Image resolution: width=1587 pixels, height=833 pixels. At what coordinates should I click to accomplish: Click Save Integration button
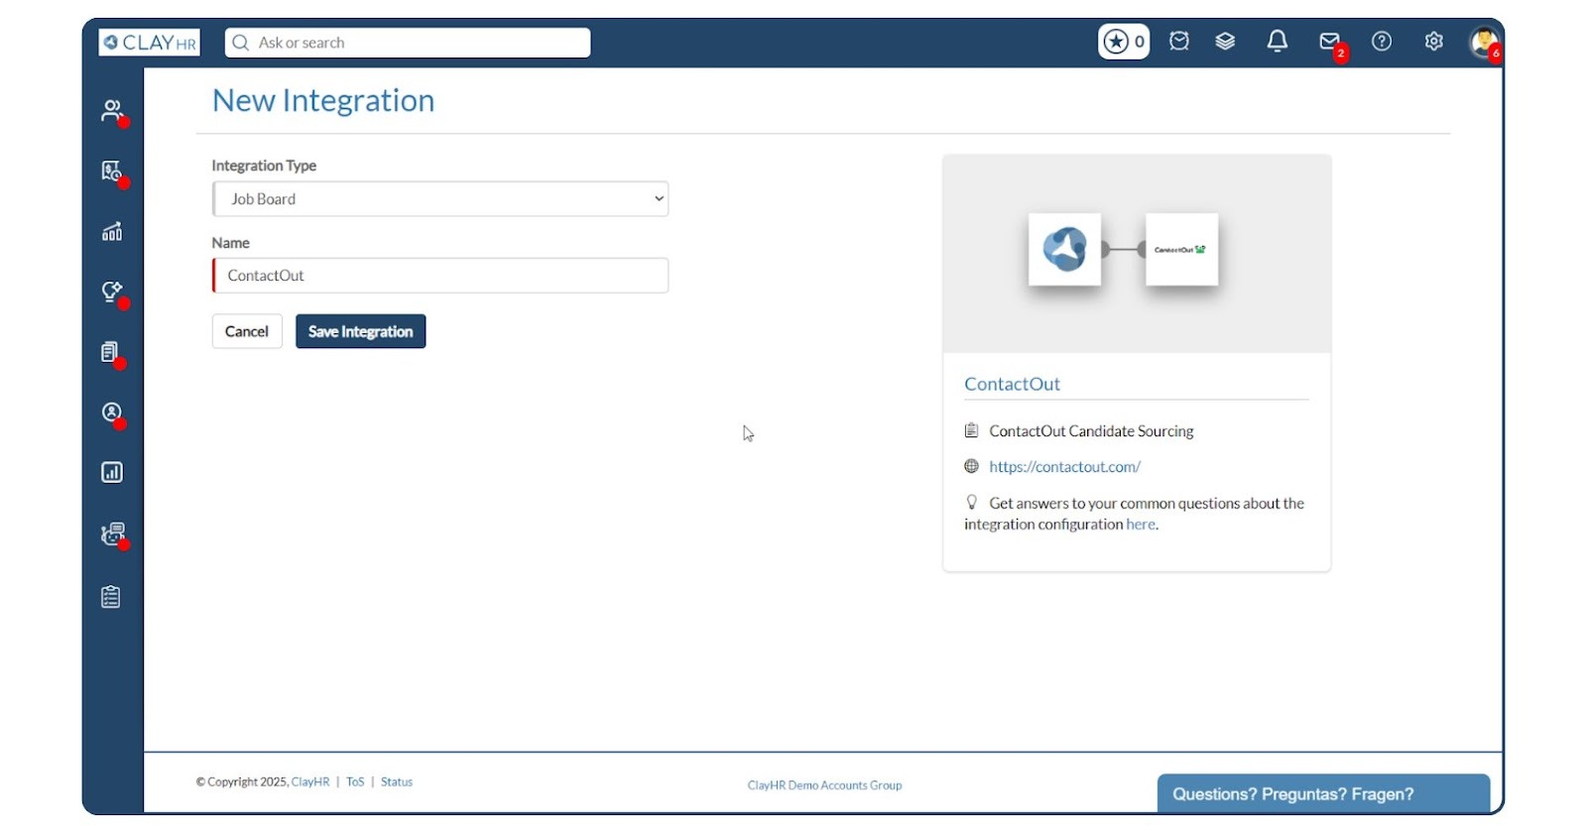tap(361, 331)
